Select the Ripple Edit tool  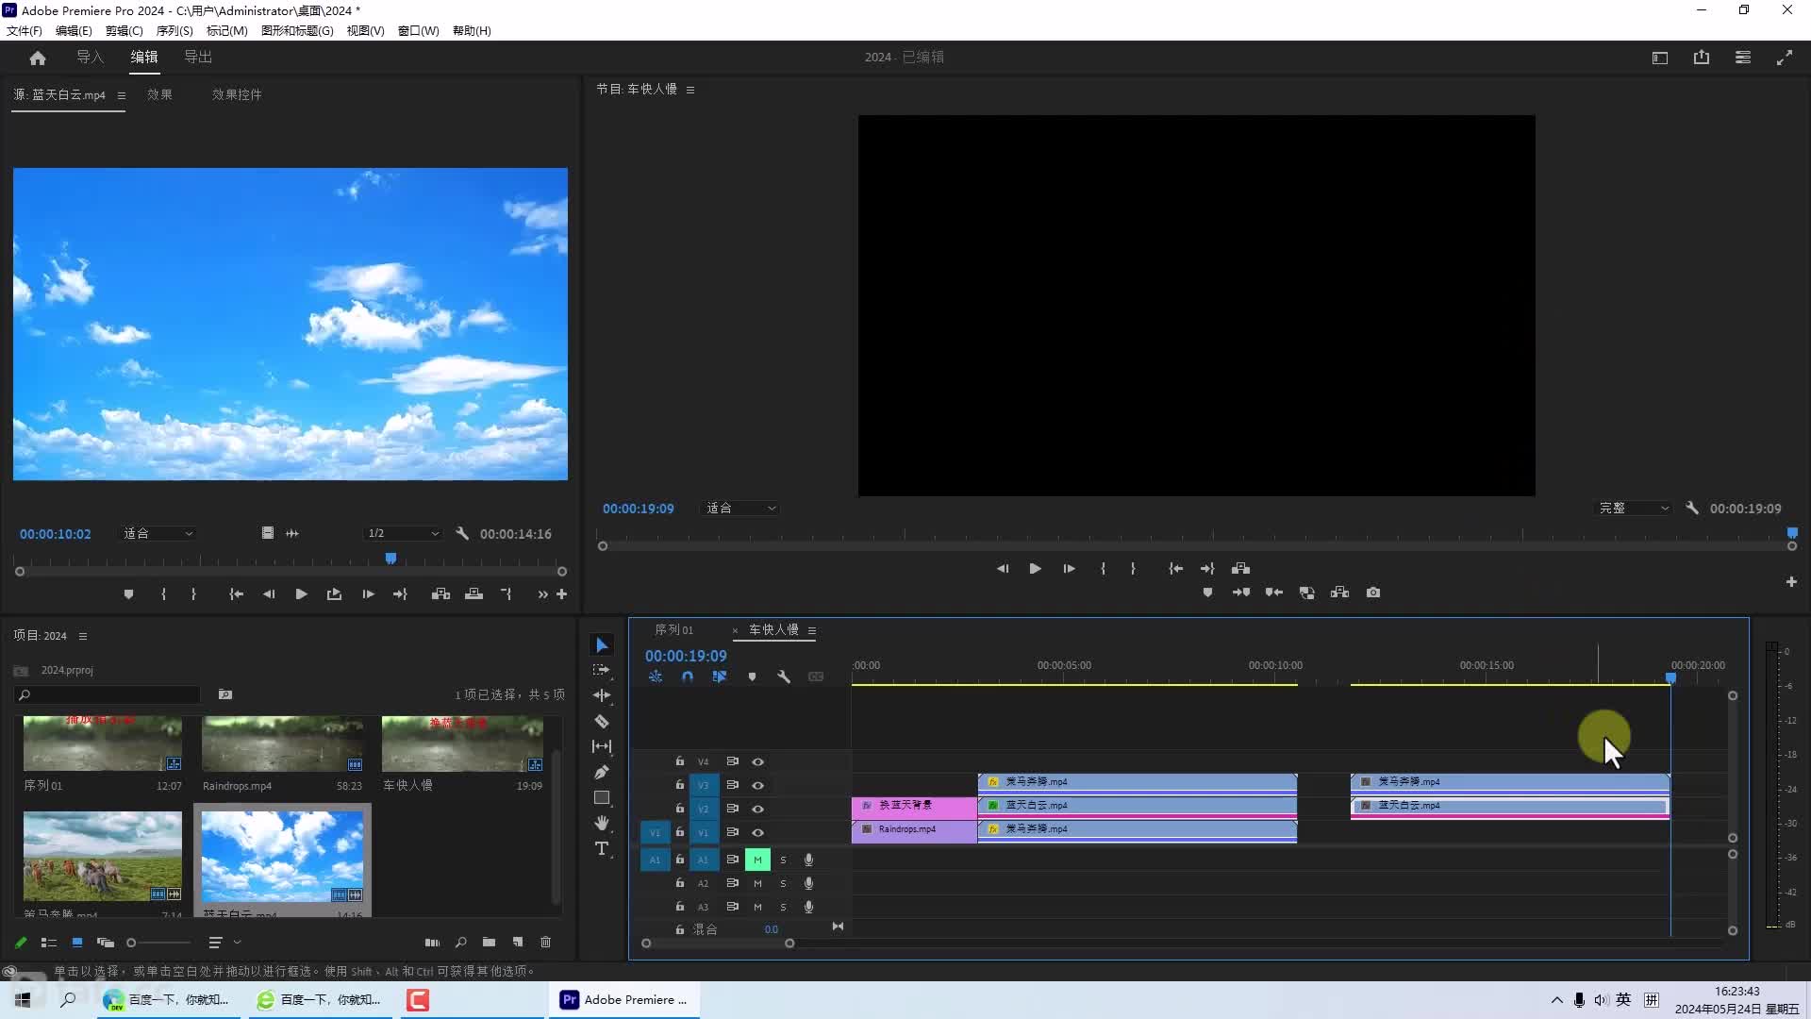(602, 695)
